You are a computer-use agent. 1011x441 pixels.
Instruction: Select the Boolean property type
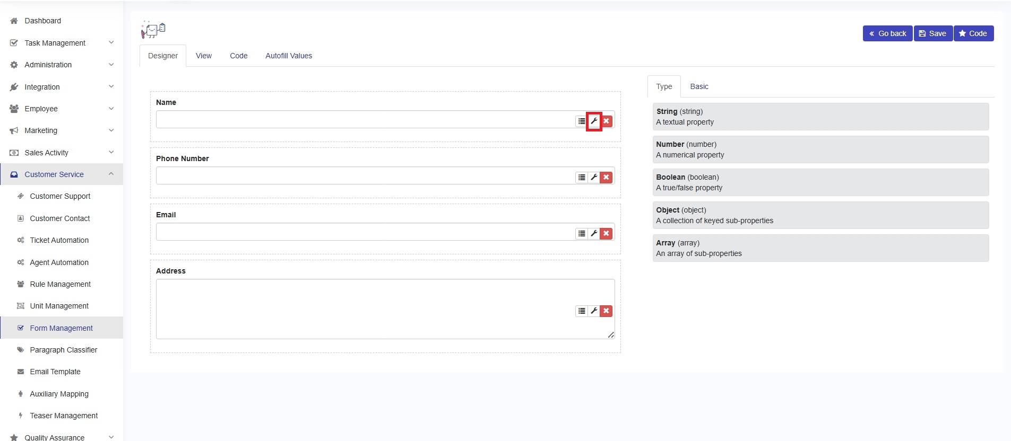point(820,182)
